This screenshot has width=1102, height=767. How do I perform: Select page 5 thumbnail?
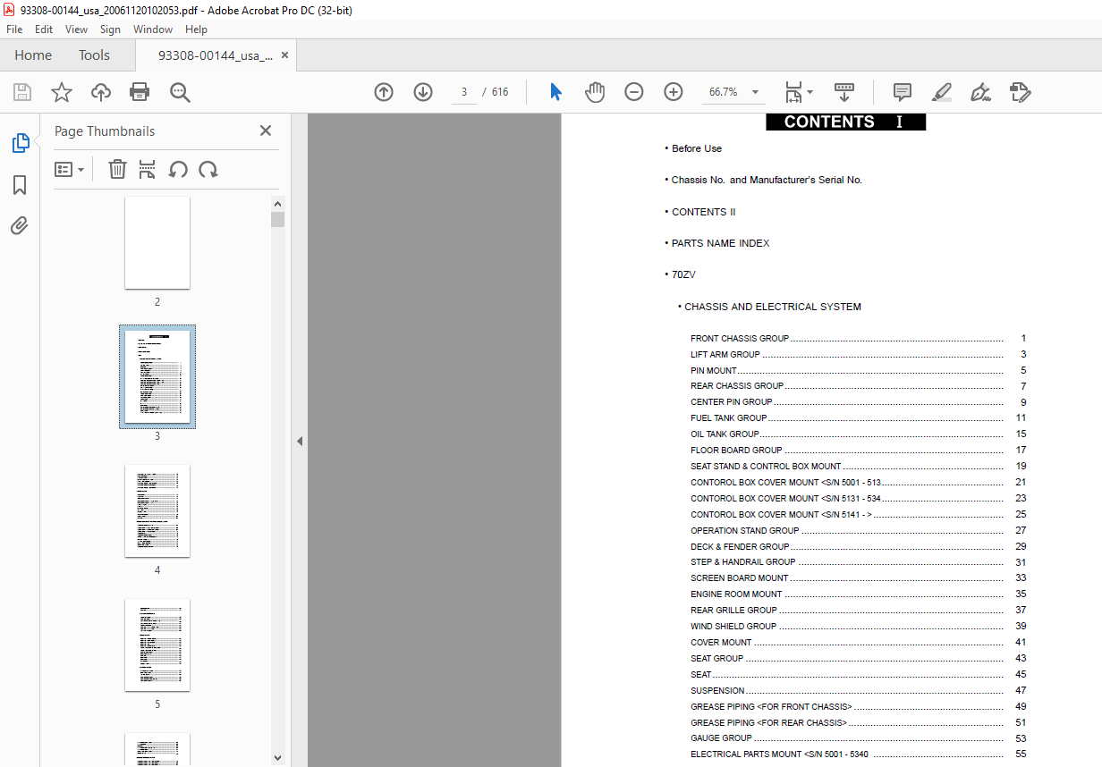pos(157,645)
